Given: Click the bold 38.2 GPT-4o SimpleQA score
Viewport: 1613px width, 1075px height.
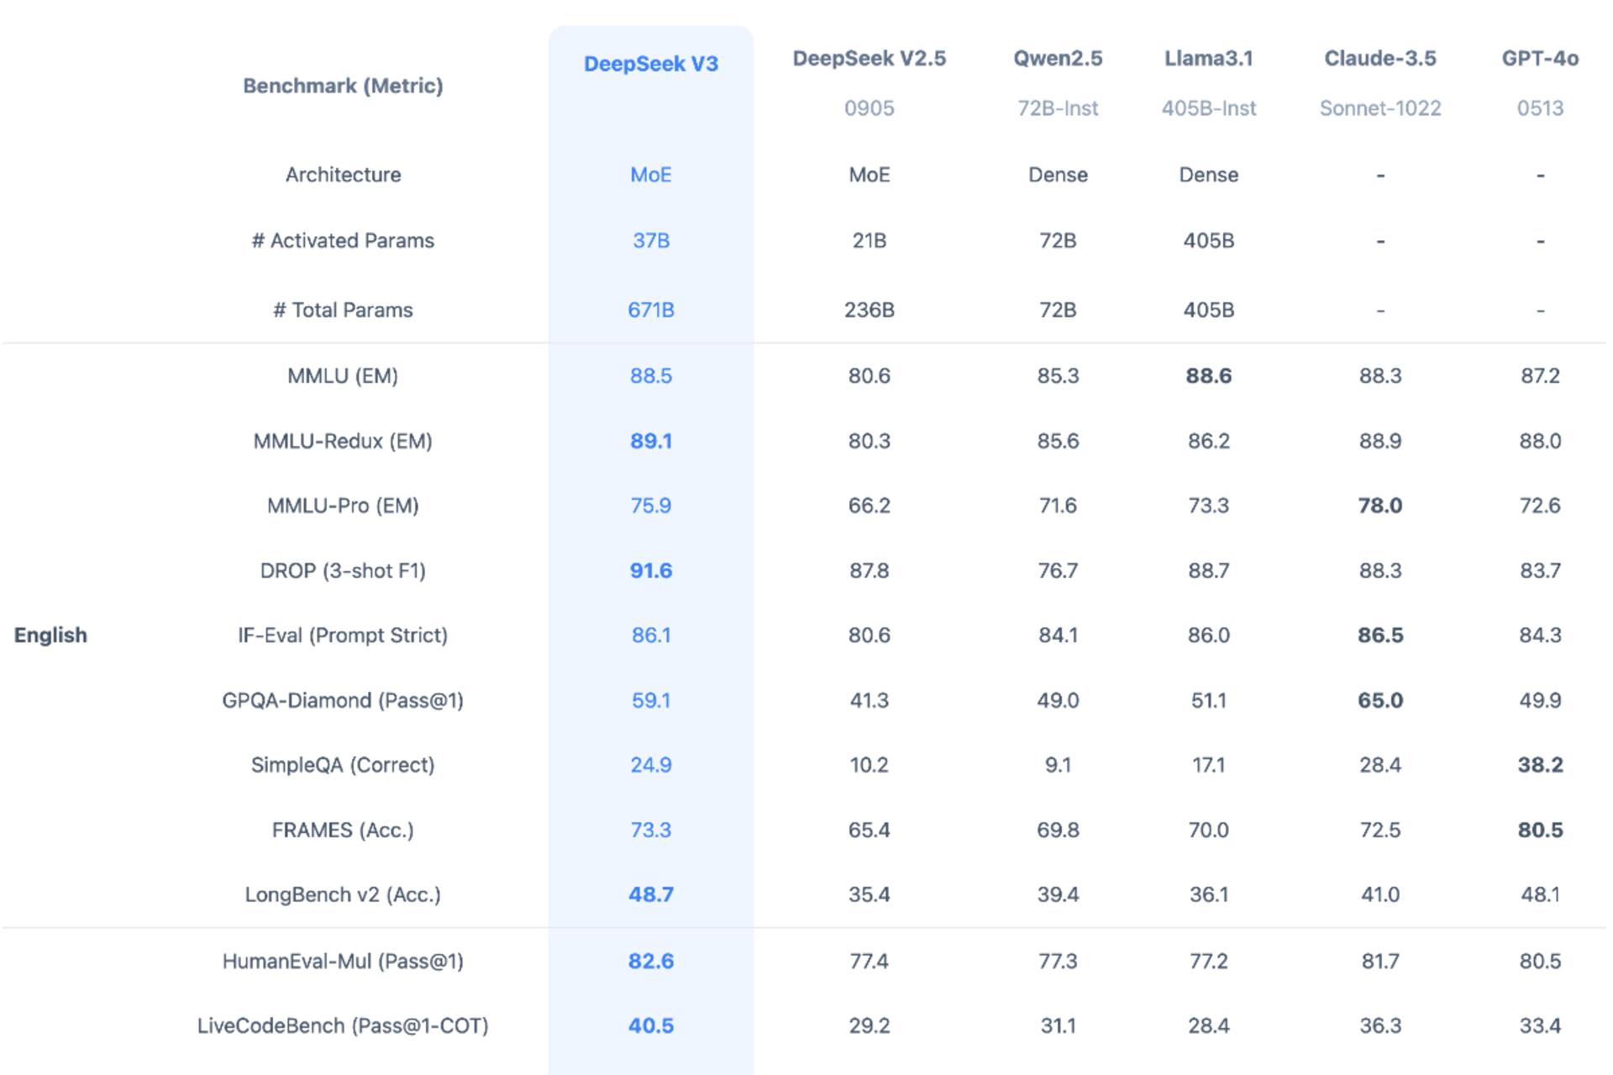Looking at the screenshot, I should point(1540,765).
